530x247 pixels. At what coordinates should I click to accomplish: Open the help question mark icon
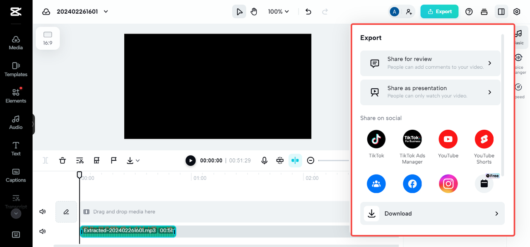[469, 12]
